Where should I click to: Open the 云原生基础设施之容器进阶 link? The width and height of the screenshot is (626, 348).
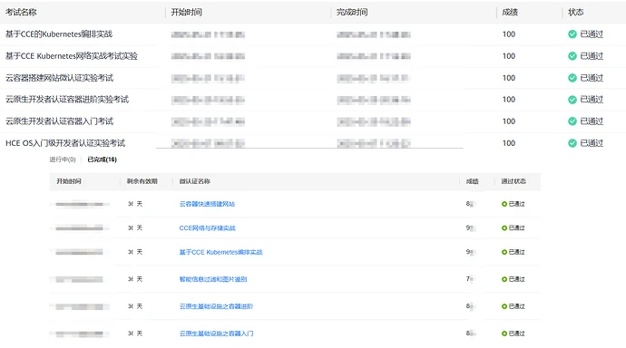216,306
